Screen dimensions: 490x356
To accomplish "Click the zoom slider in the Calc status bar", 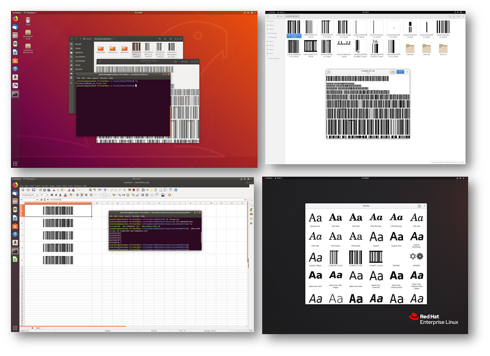I will pos(238,330).
